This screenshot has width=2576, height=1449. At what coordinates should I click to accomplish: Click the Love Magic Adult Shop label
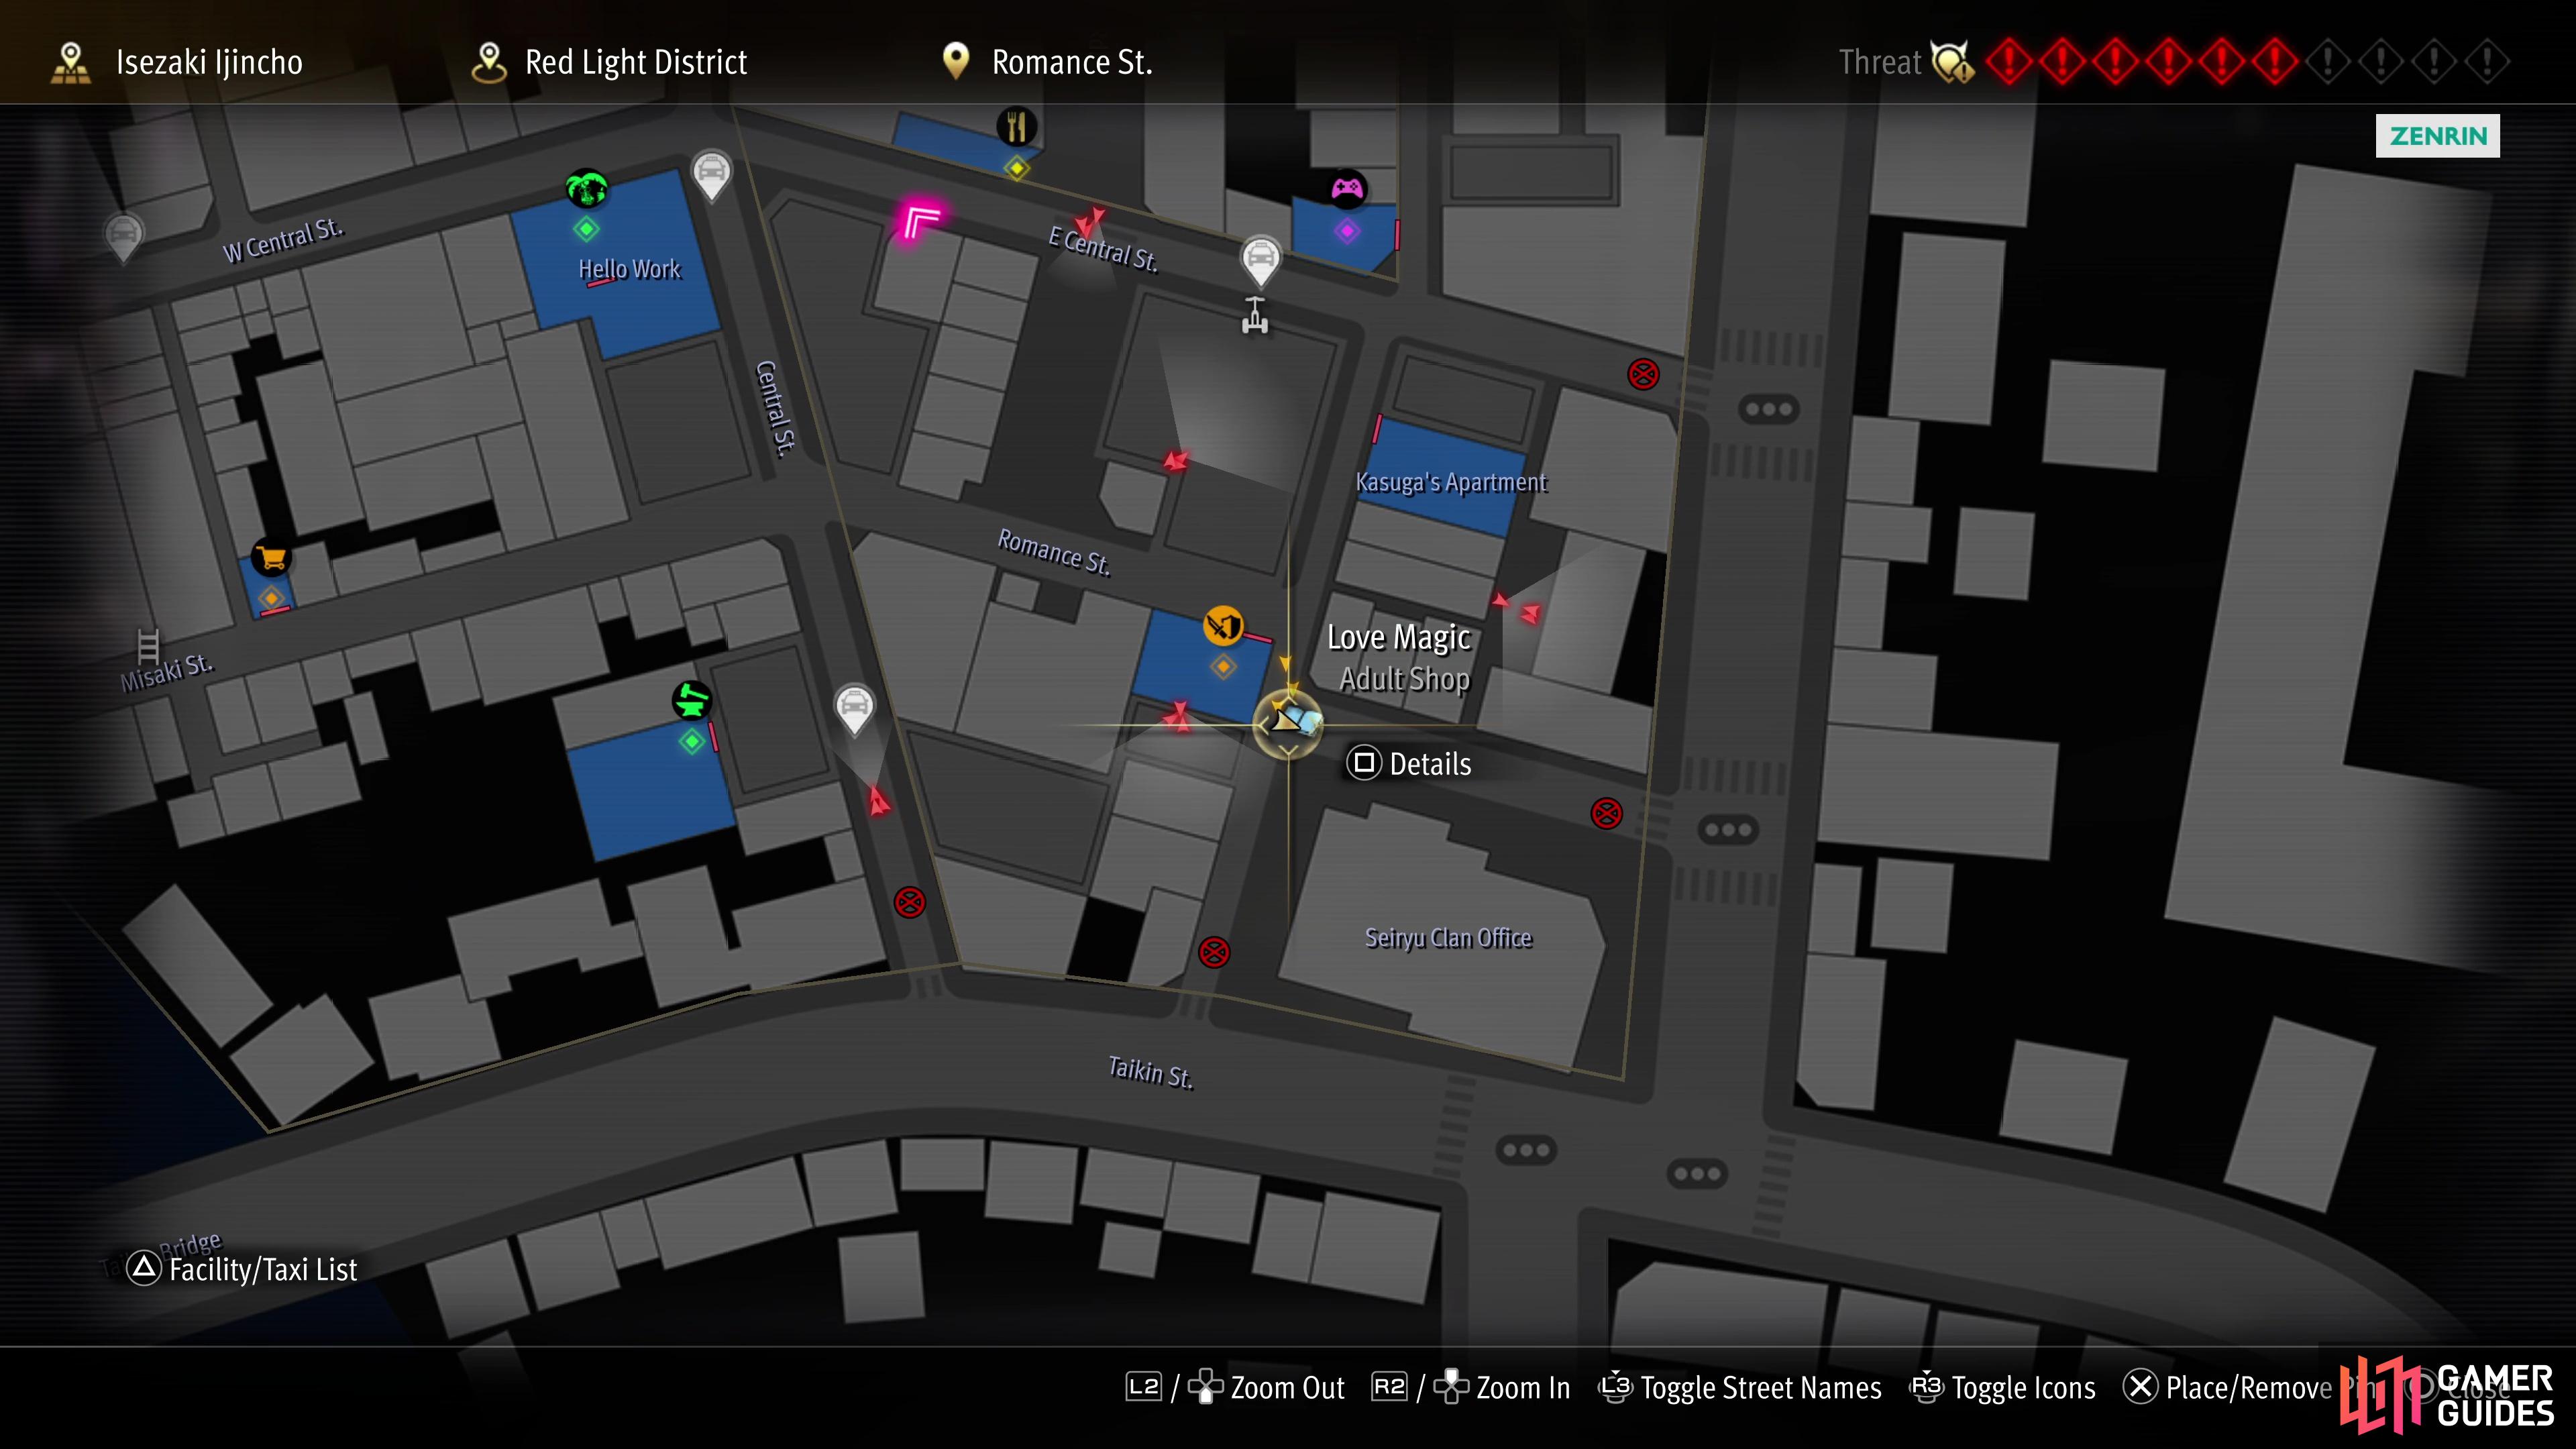coord(1400,658)
